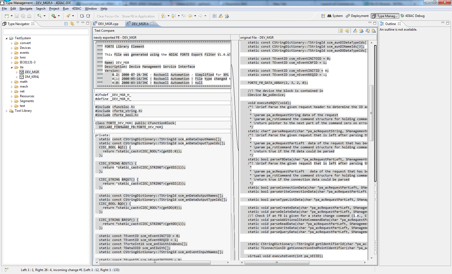Click main toolbar previous difference icon

[227, 16]
